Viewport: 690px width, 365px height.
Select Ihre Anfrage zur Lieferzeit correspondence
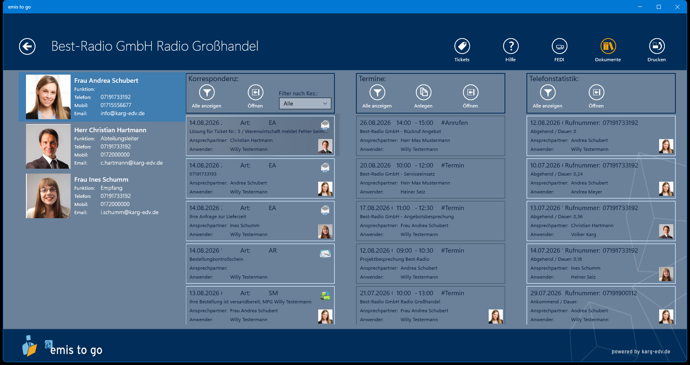tap(260, 221)
